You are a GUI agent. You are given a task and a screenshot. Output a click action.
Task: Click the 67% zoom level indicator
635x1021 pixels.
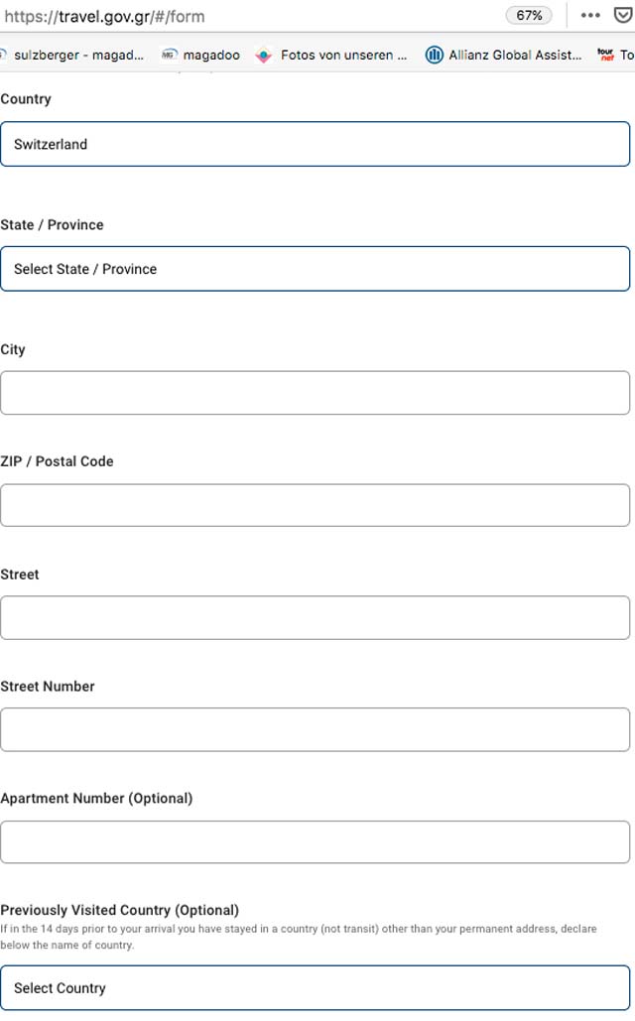tap(529, 16)
